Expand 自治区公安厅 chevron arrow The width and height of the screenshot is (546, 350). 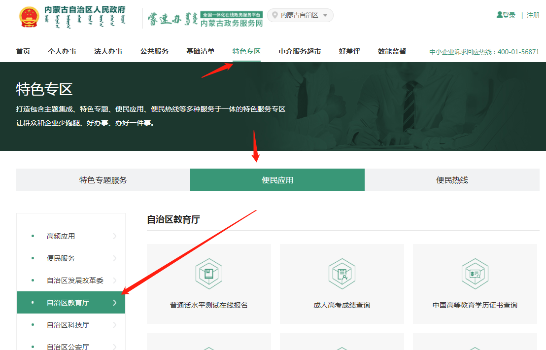click(x=115, y=347)
